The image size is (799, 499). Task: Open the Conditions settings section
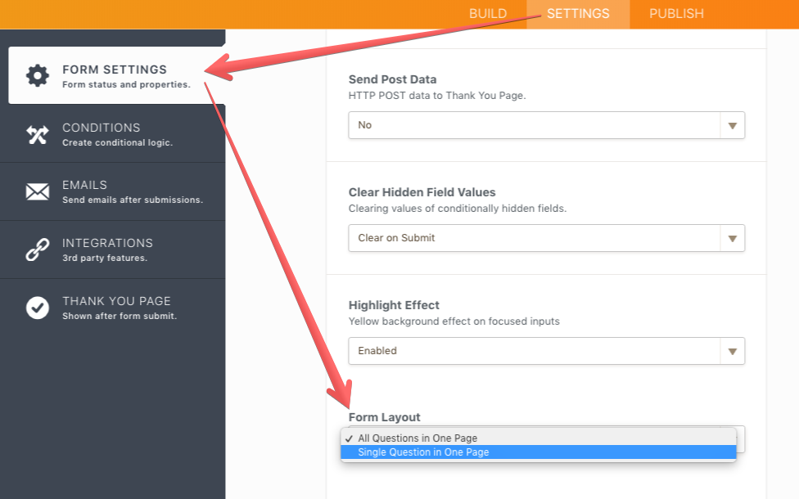102,133
